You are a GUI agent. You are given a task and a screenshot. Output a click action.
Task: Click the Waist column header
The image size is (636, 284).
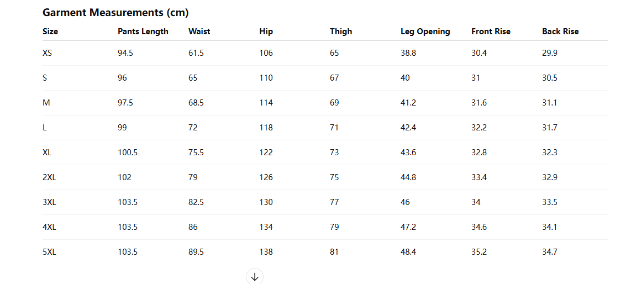pos(199,31)
